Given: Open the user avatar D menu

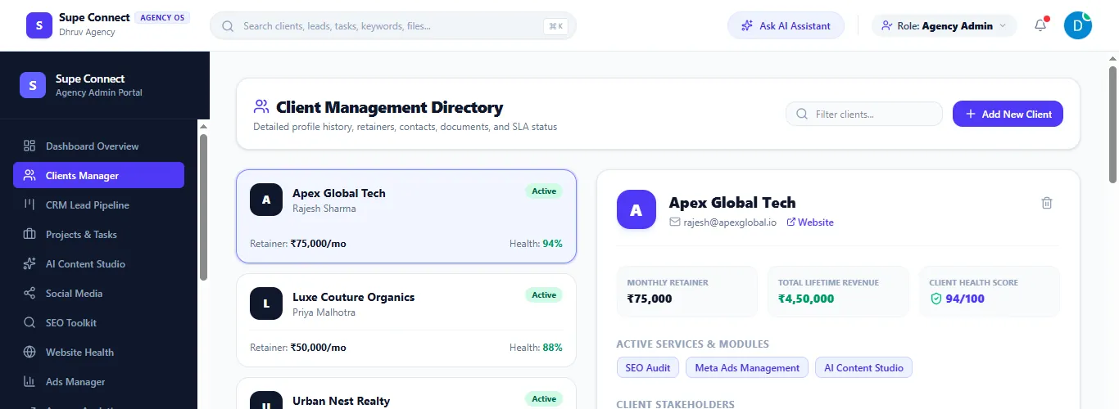Looking at the screenshot, I should point(1077,25).
